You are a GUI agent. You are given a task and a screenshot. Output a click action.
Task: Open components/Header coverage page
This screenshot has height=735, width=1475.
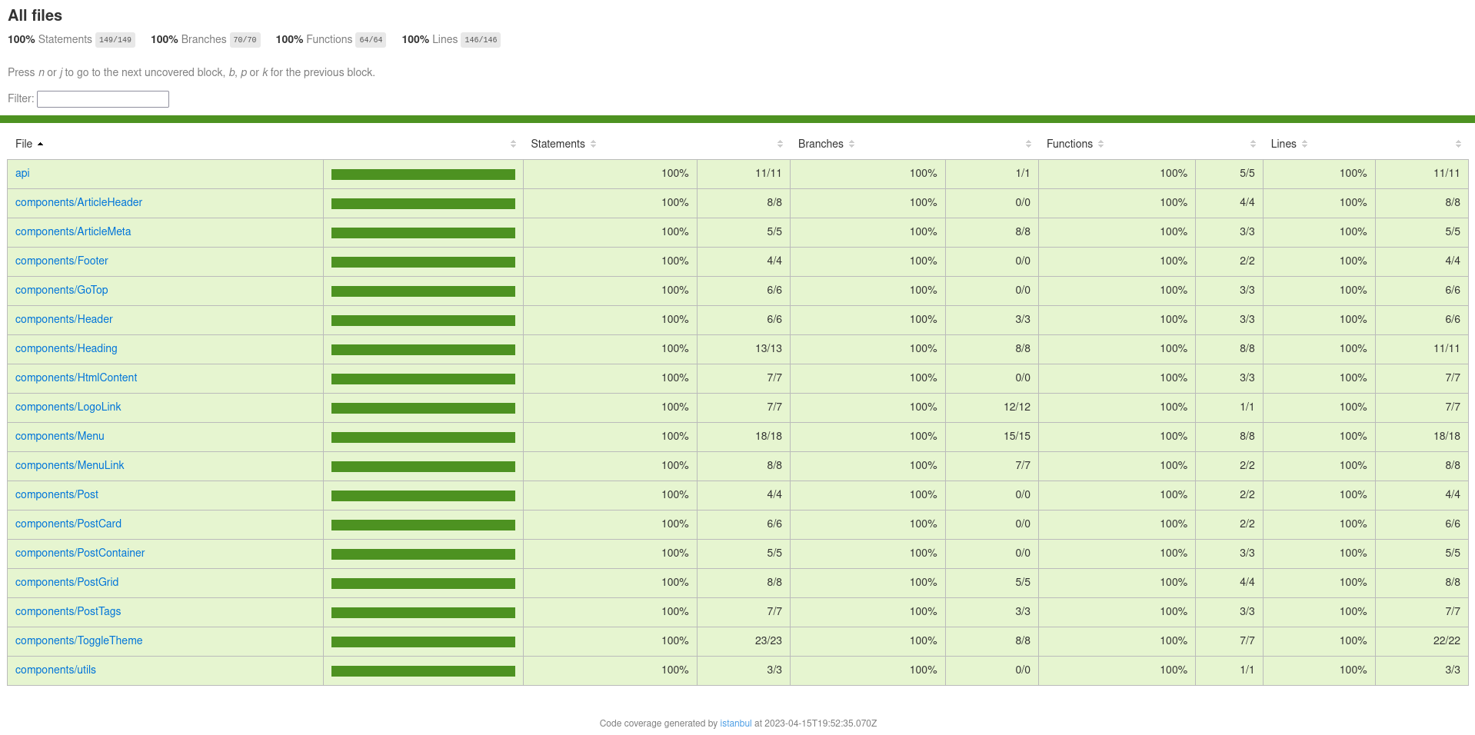(64, 319)
